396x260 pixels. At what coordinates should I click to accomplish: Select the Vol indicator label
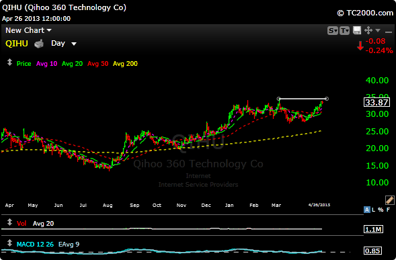click(x=22, y=224)
